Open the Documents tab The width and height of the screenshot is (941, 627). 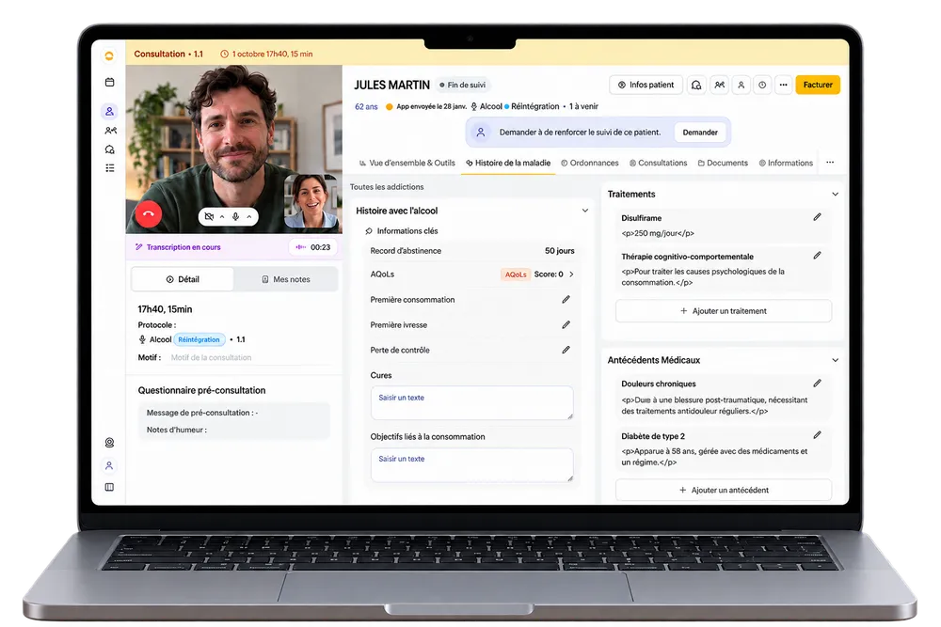coord(723,163)
